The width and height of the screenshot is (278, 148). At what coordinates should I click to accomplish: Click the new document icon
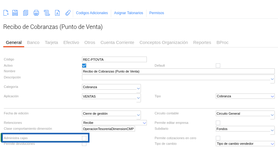pos(6,13)
